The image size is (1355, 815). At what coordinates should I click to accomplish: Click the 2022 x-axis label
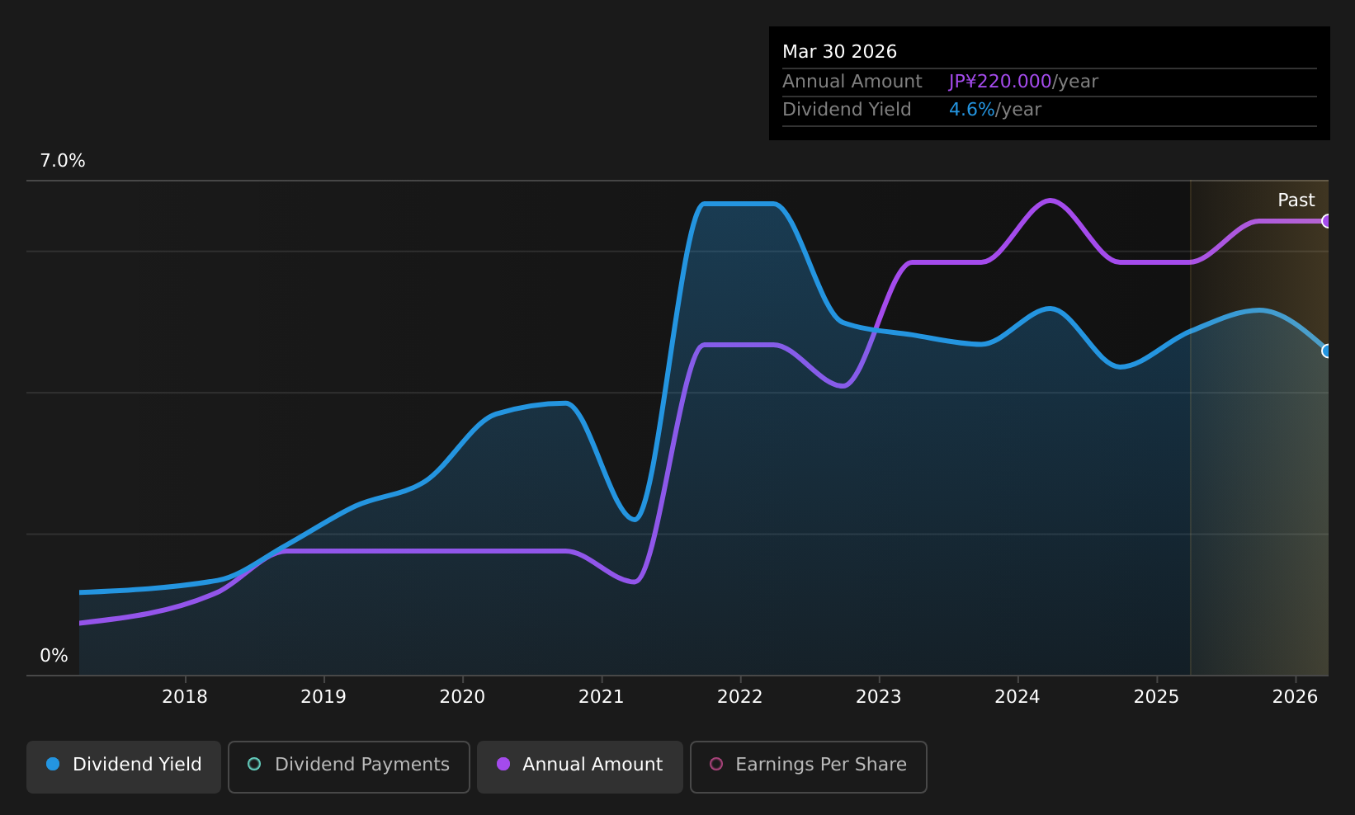click(x=740, y=697)
